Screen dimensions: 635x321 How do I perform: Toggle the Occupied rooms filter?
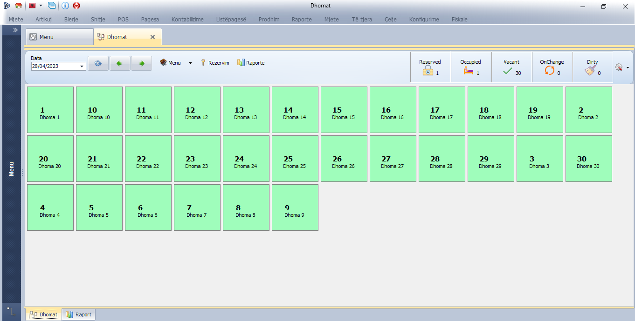point(470,67)
